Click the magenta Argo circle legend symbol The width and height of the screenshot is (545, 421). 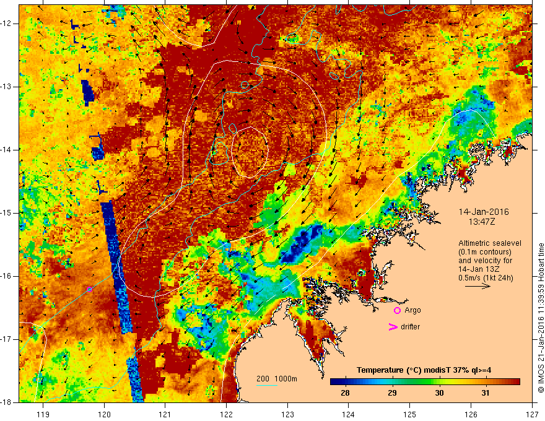click(x=397, y=311)
